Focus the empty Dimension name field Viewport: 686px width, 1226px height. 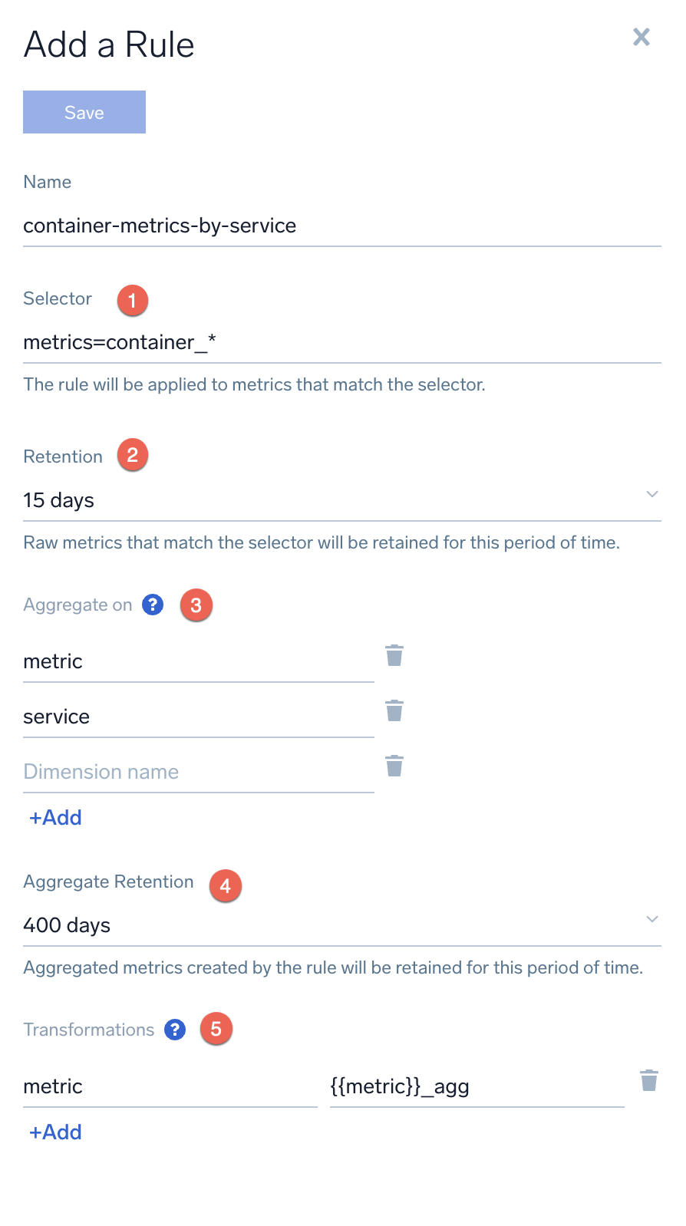(x=198, y=772)
